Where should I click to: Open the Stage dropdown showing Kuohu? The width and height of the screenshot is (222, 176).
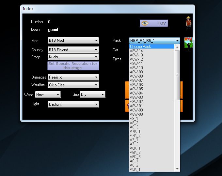[73, 57]
